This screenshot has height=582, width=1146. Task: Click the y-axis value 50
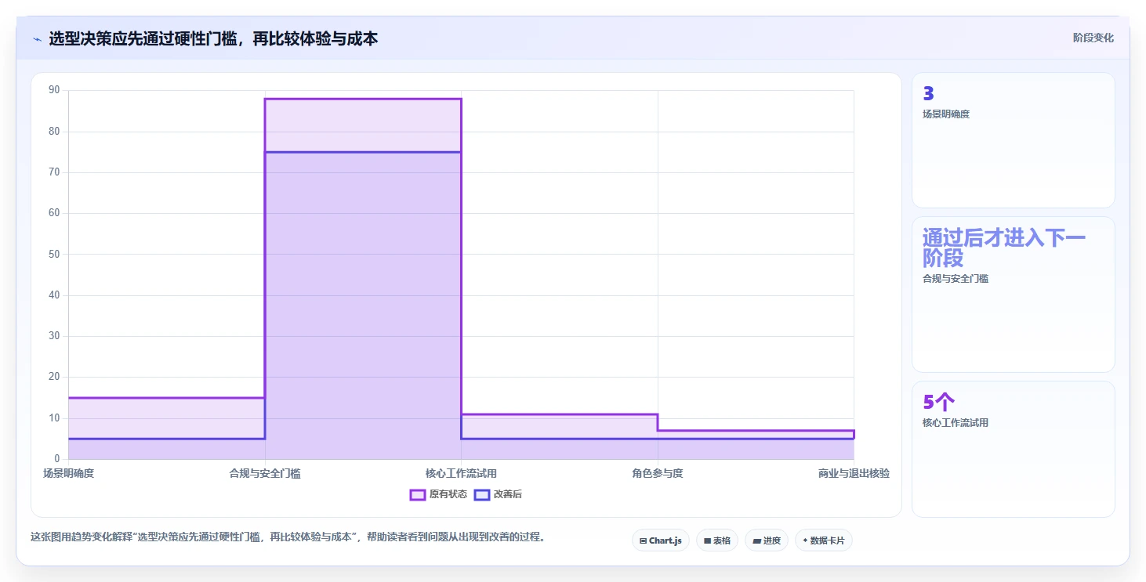pos(55,254)
